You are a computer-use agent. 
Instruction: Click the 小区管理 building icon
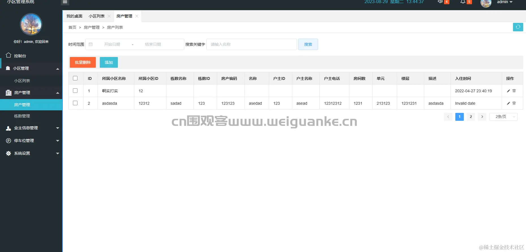8,68
